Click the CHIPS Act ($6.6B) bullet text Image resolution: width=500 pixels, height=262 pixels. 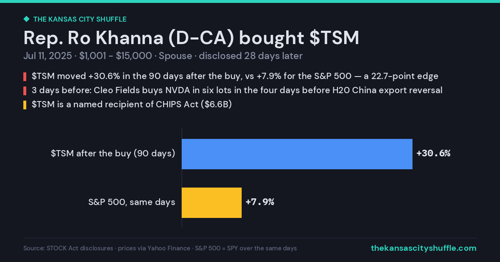tap(132, 104)
